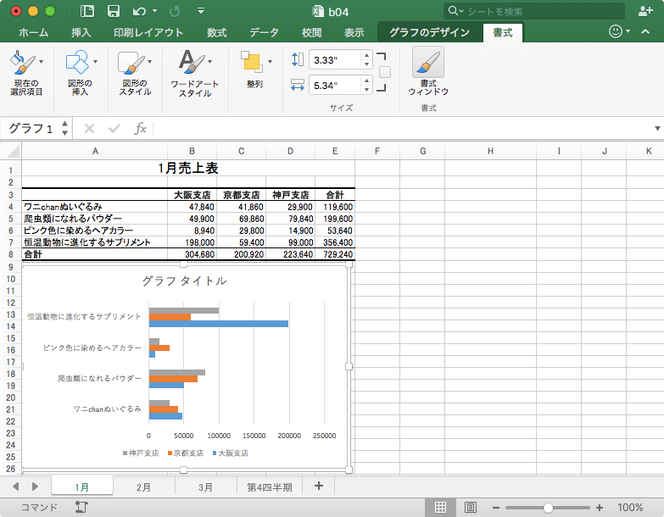Switch to the 印刷レイアウト tab
Screen dimensions: 664x517
click(148, 32)
